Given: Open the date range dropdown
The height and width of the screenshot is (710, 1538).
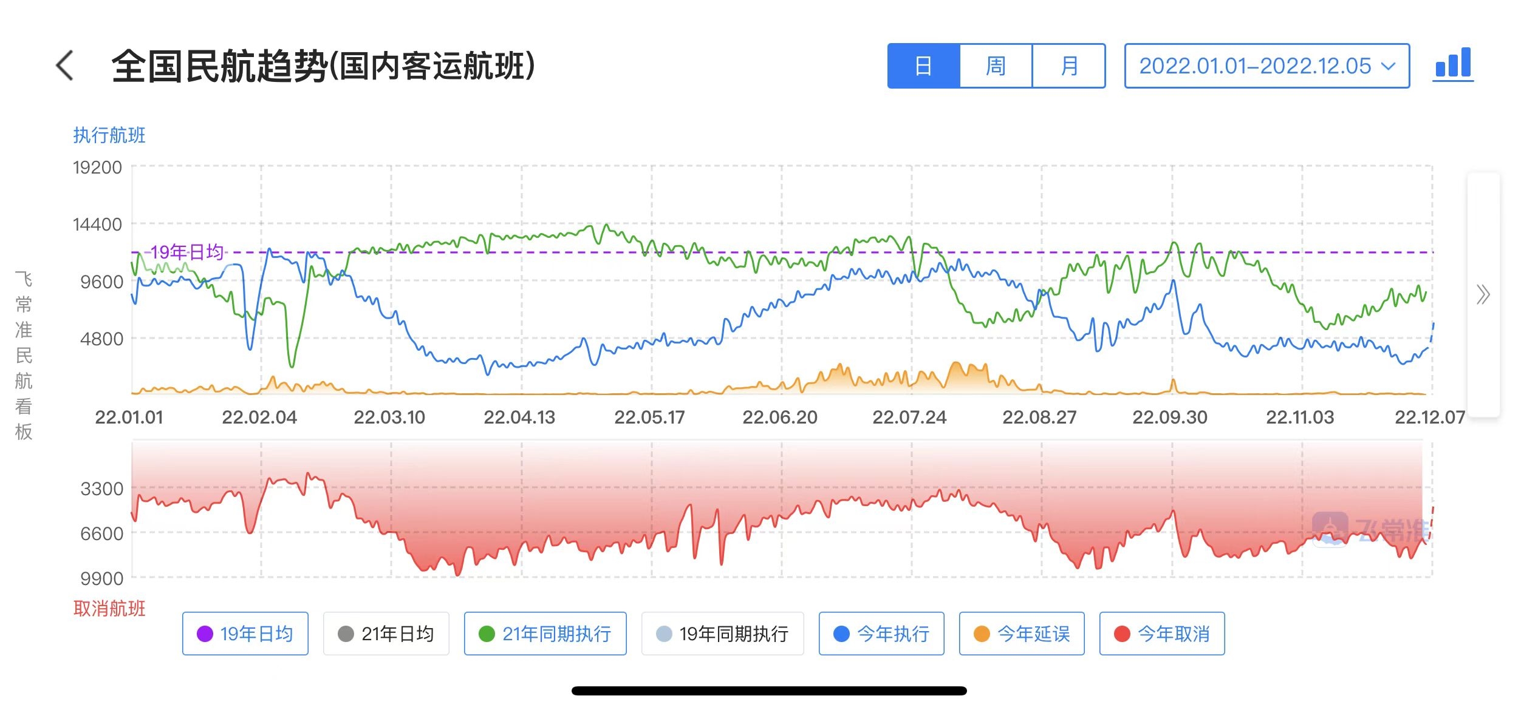Looking at the screenshot, I should (1266, 66).
